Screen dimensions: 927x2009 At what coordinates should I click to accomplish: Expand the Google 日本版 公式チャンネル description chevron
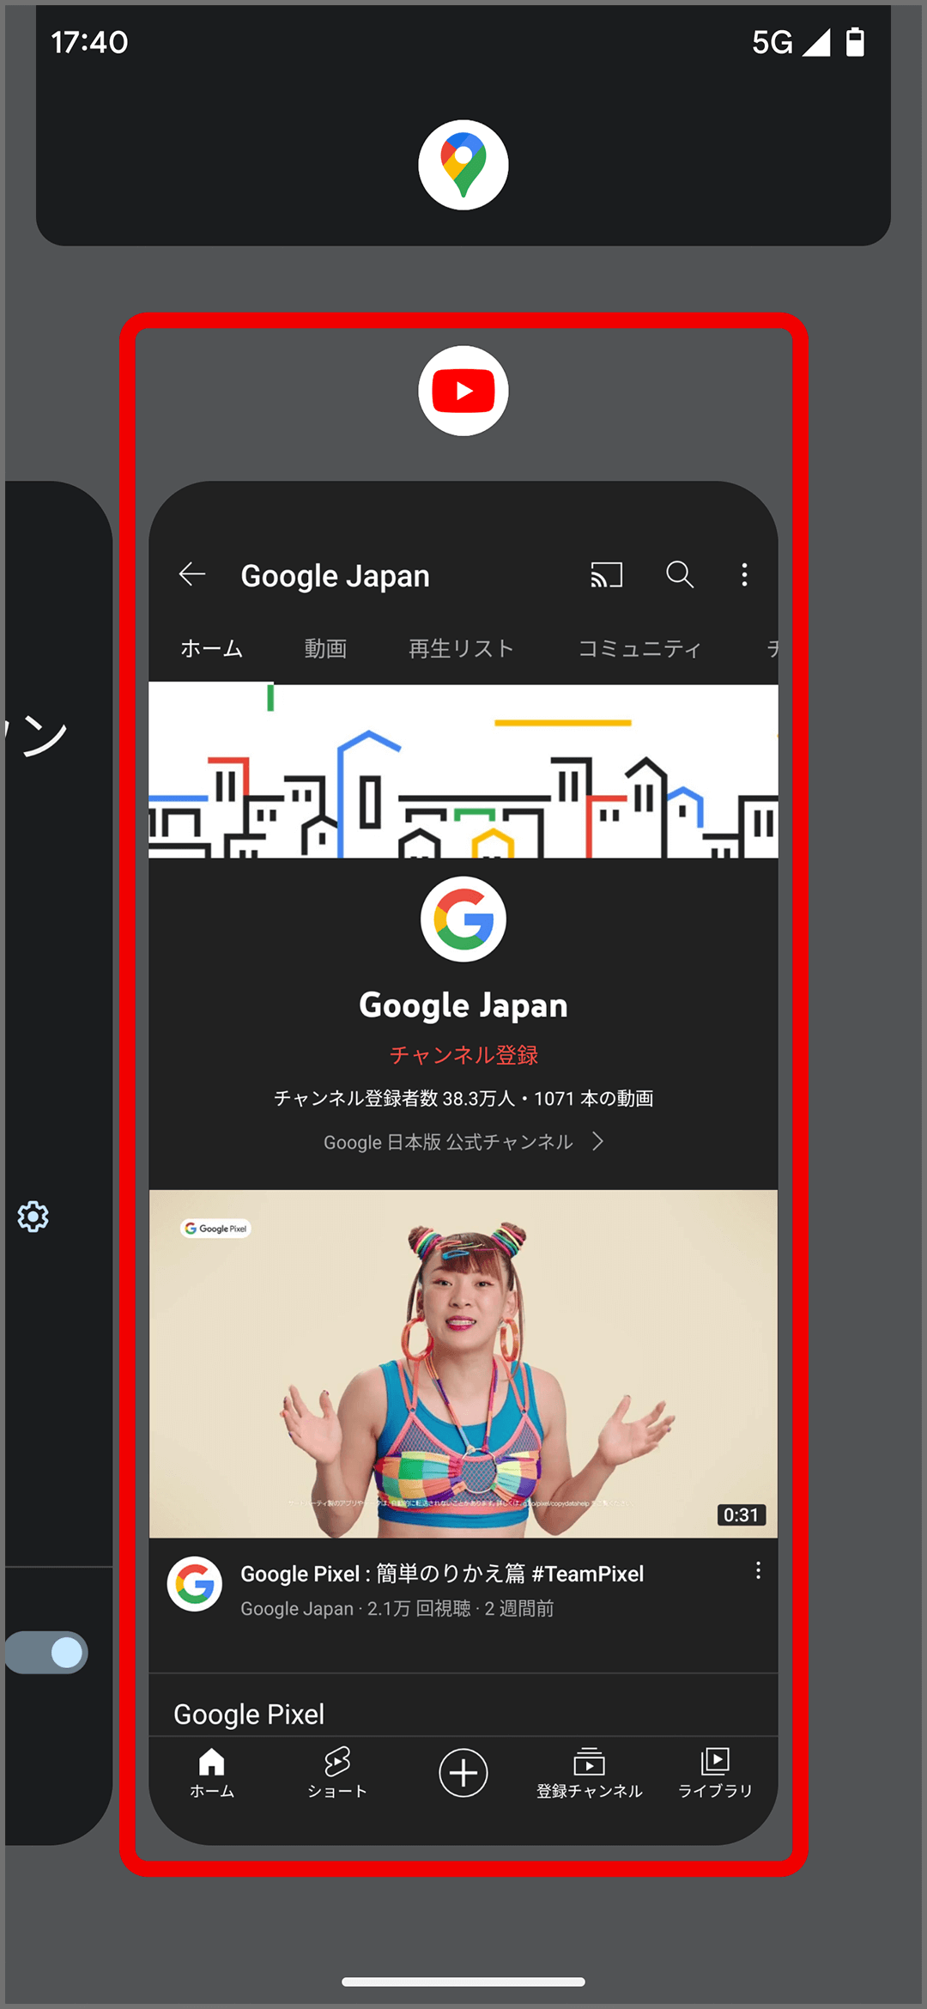(598, 1141)
